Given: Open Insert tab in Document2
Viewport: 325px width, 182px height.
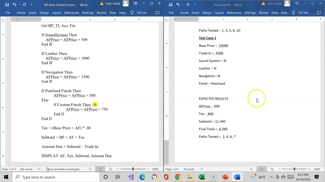Looking at the screenshot, I should [196, 13].
